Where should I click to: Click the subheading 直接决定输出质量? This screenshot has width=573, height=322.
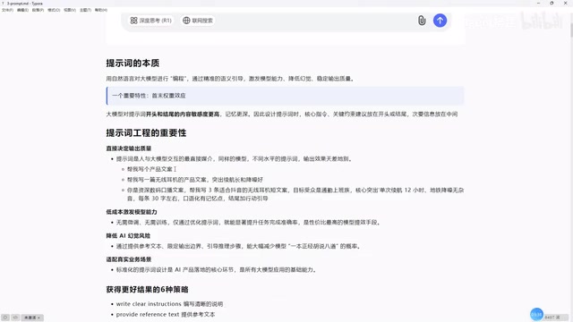[129, 148]
